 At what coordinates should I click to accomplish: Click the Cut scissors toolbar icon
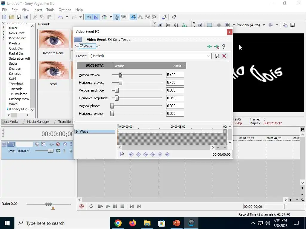pos(35,17)
